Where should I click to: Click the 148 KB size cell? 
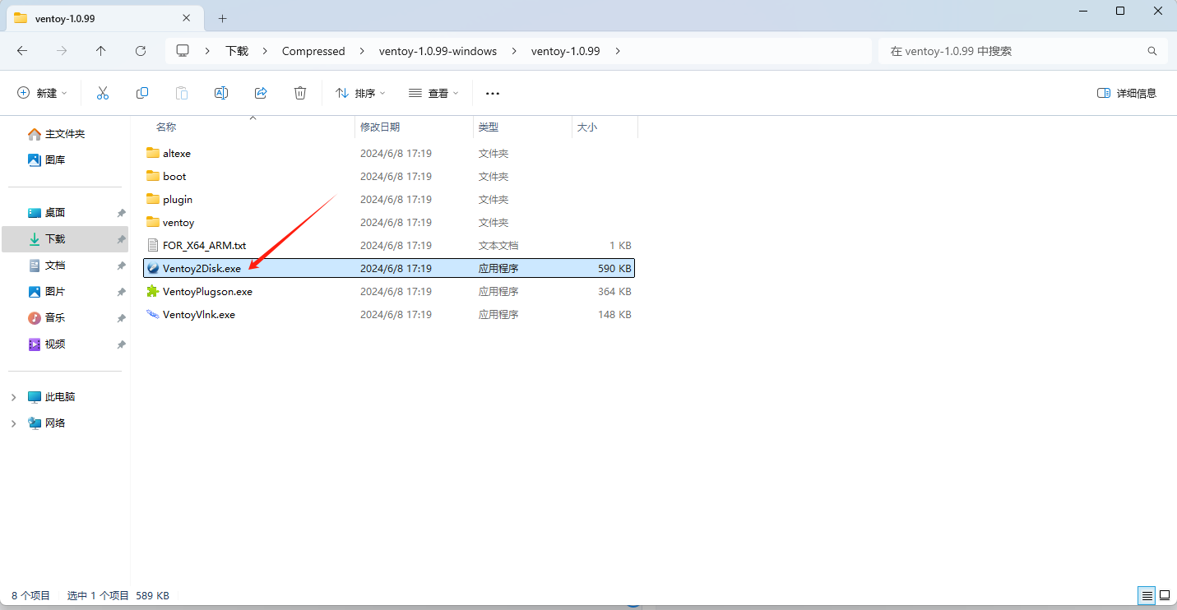click(614, 315)
